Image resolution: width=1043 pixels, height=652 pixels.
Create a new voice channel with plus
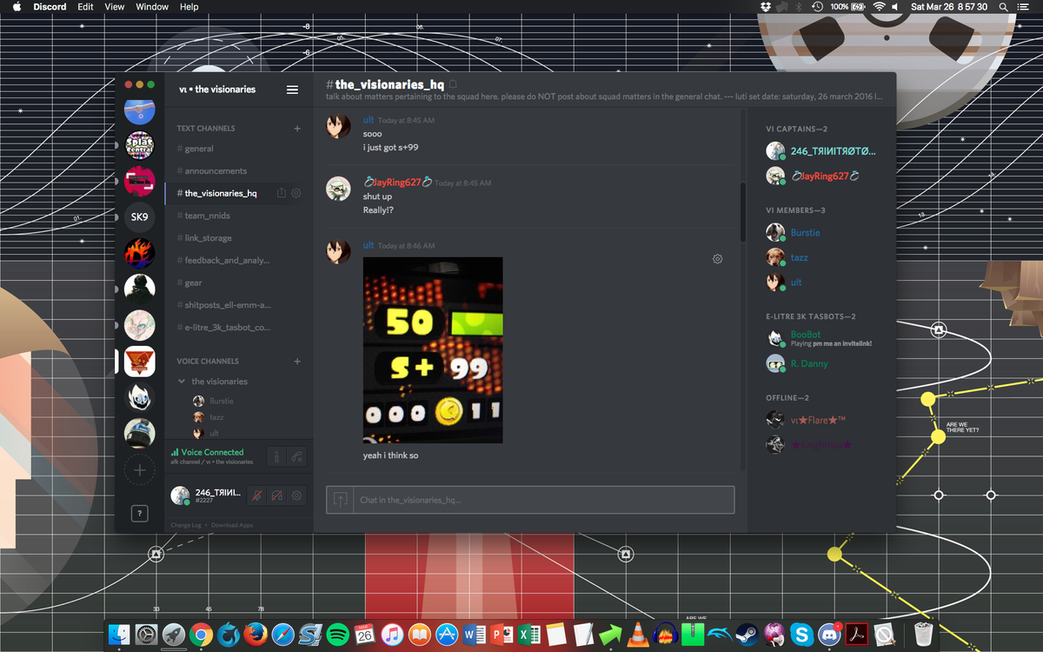point(297,361)
